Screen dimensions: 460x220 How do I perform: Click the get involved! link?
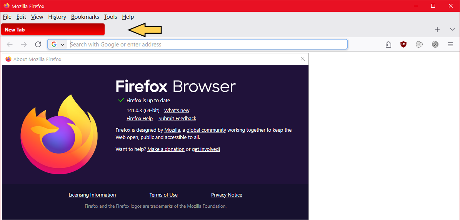click(206, 149)
